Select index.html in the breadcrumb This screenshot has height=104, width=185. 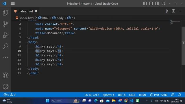coord(27,18)
